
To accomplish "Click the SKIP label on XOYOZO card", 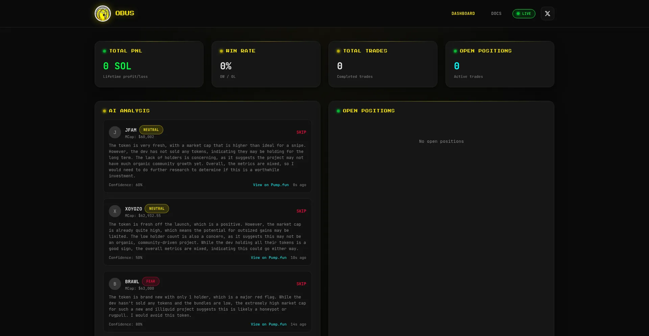I will coord(301,211).
